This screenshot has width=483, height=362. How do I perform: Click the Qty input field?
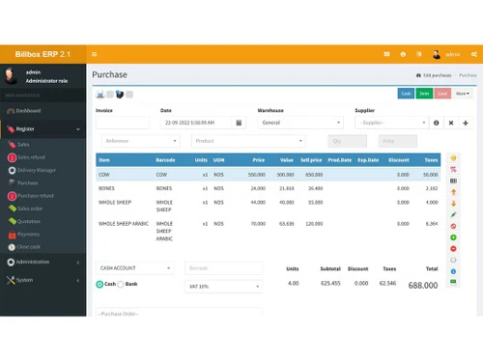point(347,141)
